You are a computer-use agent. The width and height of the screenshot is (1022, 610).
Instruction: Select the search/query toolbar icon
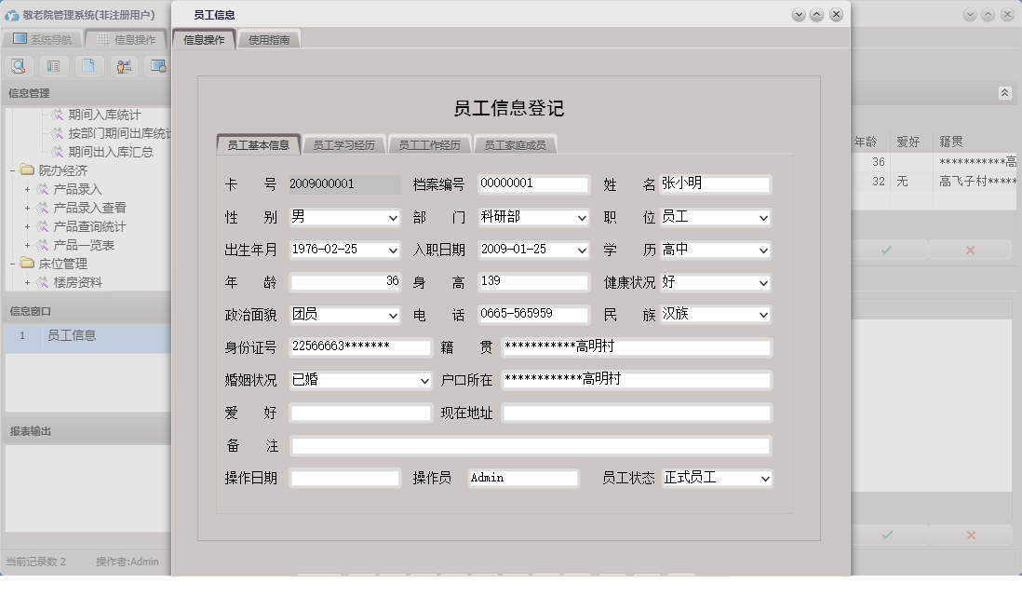click(19, 66)
